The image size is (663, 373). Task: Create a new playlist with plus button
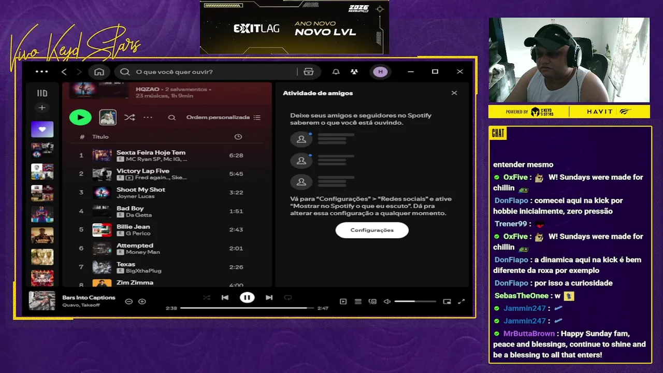42,108
